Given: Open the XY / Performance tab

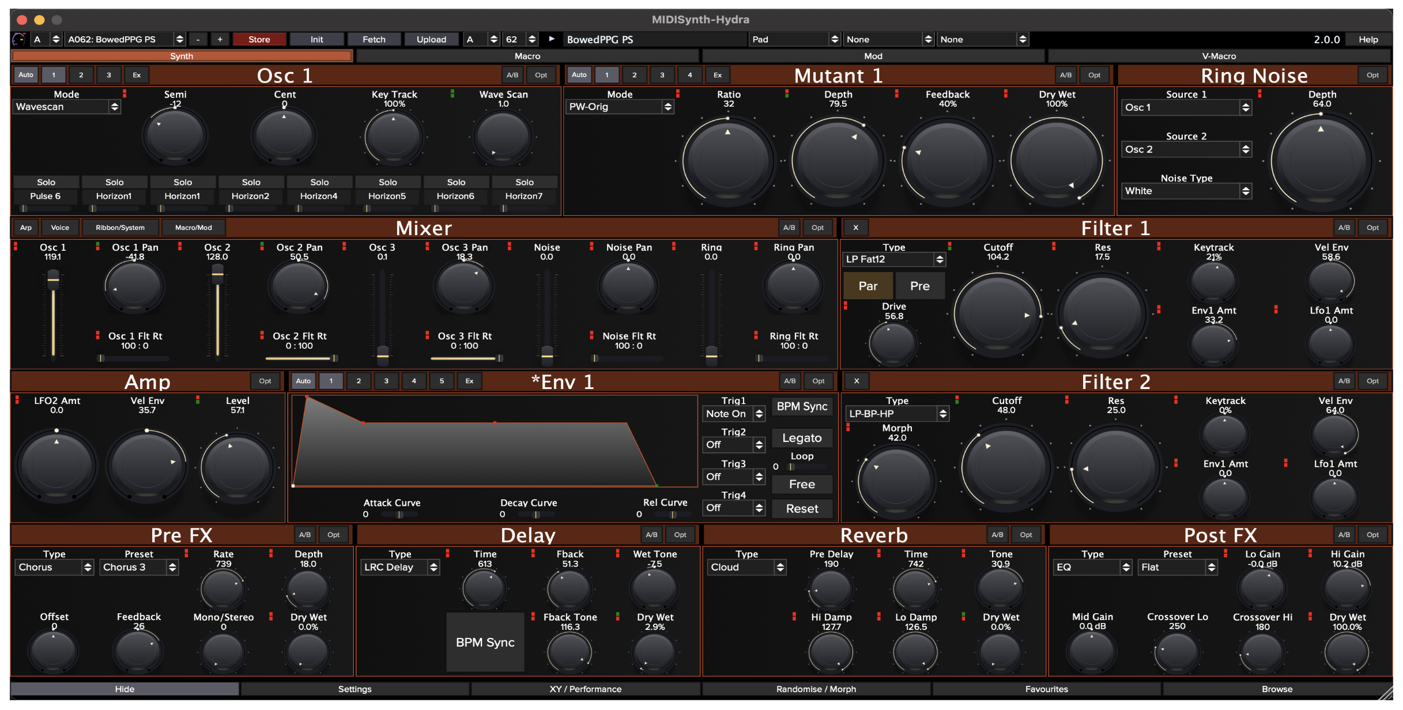Looking at the screenshot, I should pyautogui.click(x=585, y=689).
